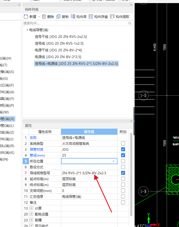Uncheck 附加 checkbox for 导线规格型号 row
This screenshot has height=227, width=179.
123,173
